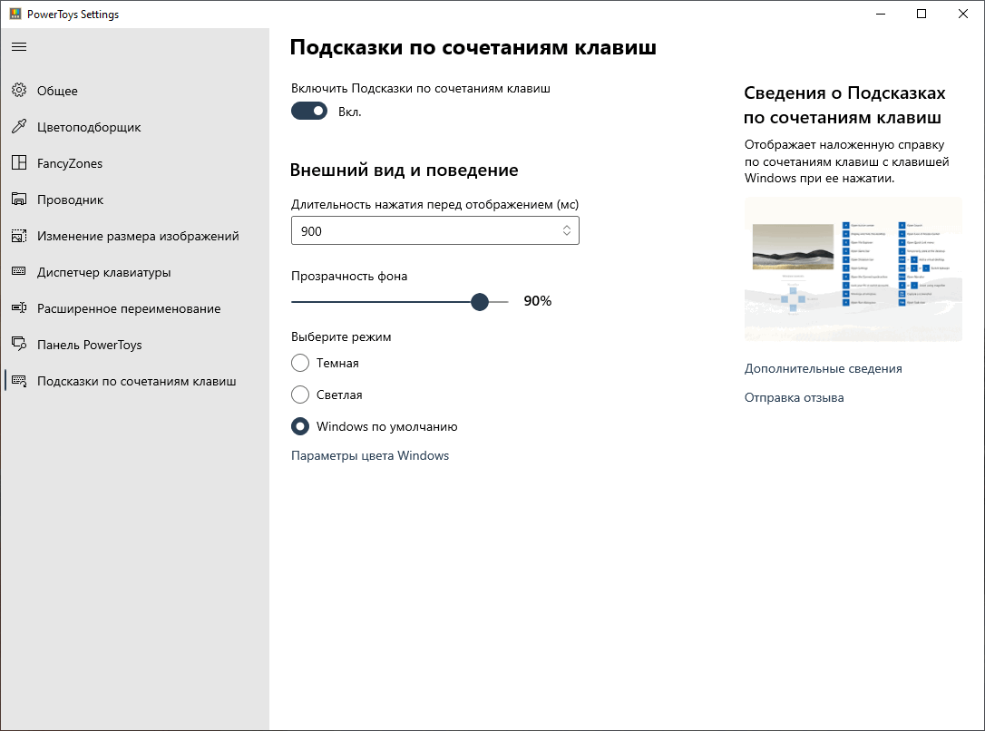This screenshot has width=985, height=731.
Task: Click the FancyZones layout icon
Action: (x=19, y=162)
